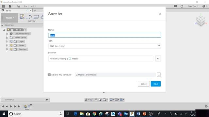
Task: Click the Look At navigation tool
Action: pyautogui.click(x=92, y=100)
